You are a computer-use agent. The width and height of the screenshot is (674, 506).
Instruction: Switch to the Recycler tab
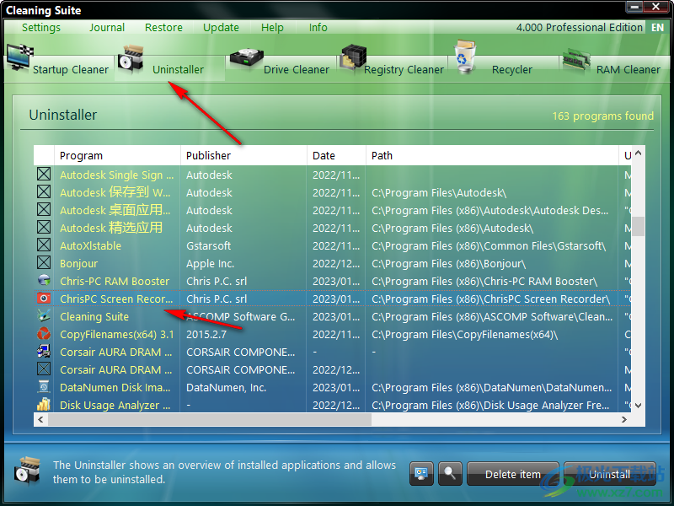pyautogui.click(x=504, y=68)
